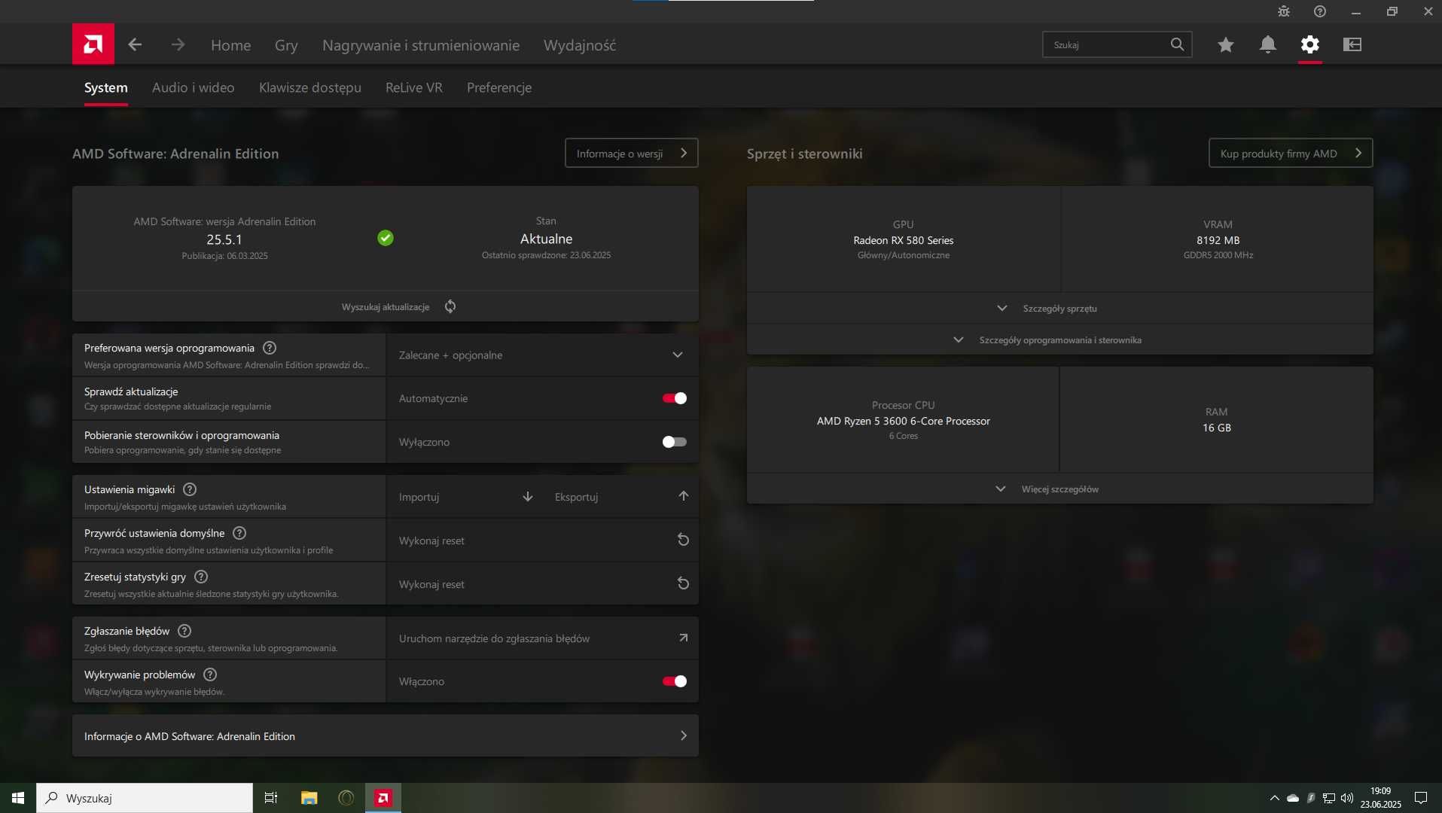This screenshot has height=813, width=1442.
Task: Open the Home menu
Action: click(x=230, y=45)
